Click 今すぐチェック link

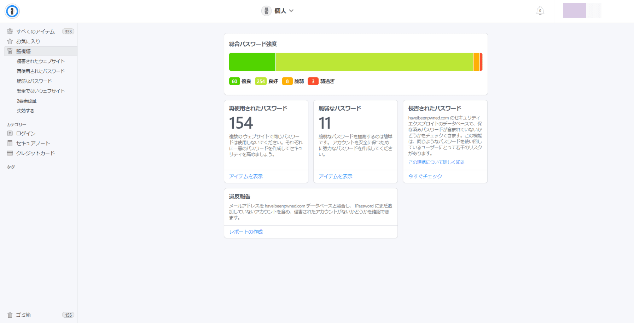click(x=425, y=176)
